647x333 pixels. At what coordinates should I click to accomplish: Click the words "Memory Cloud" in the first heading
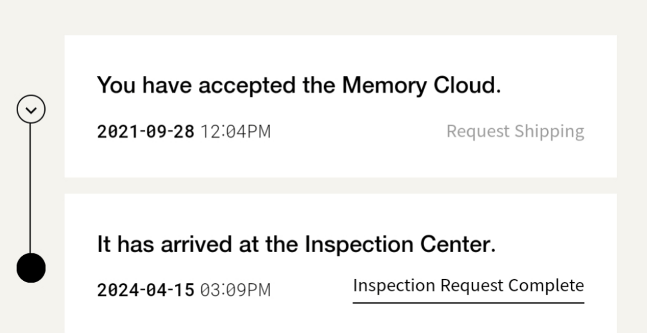[x=421, y=86]
